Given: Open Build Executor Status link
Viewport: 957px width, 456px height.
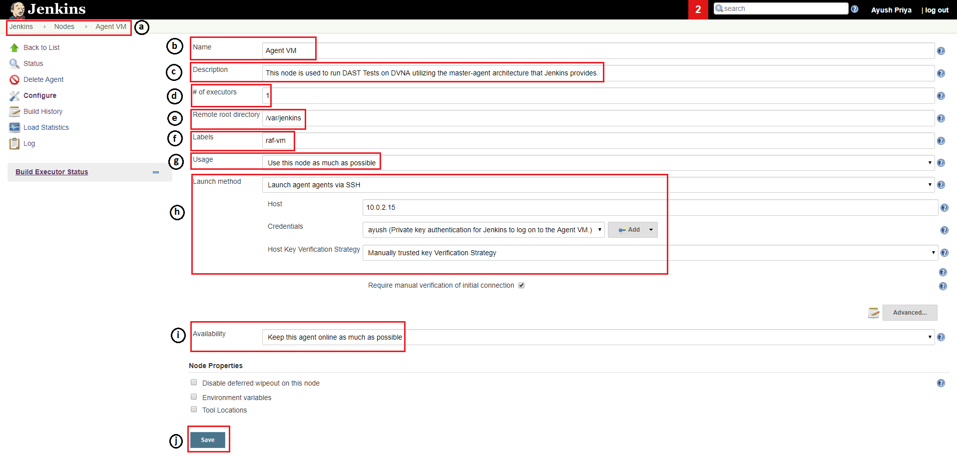Looking at the screenshot, I should pyautogui.click(x=51, y=172).
